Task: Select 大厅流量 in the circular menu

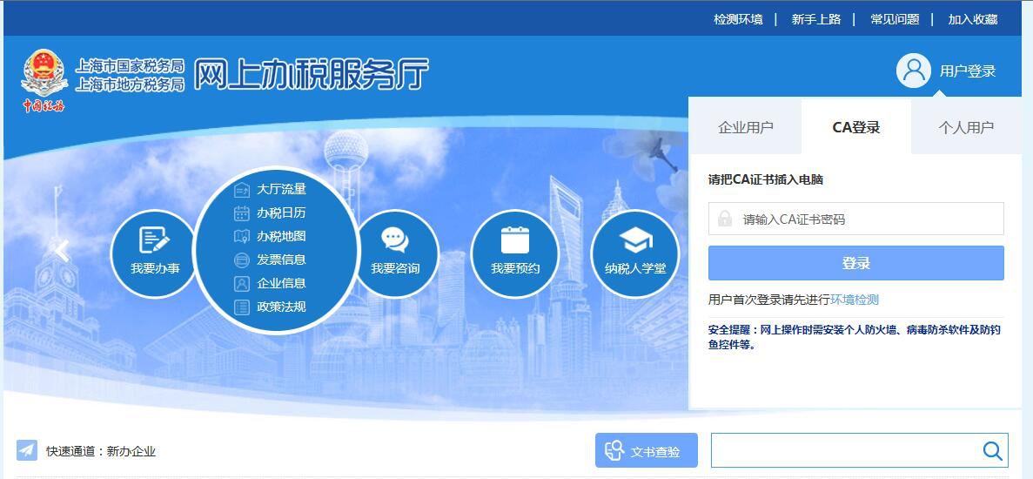Action: coord(280,189)
